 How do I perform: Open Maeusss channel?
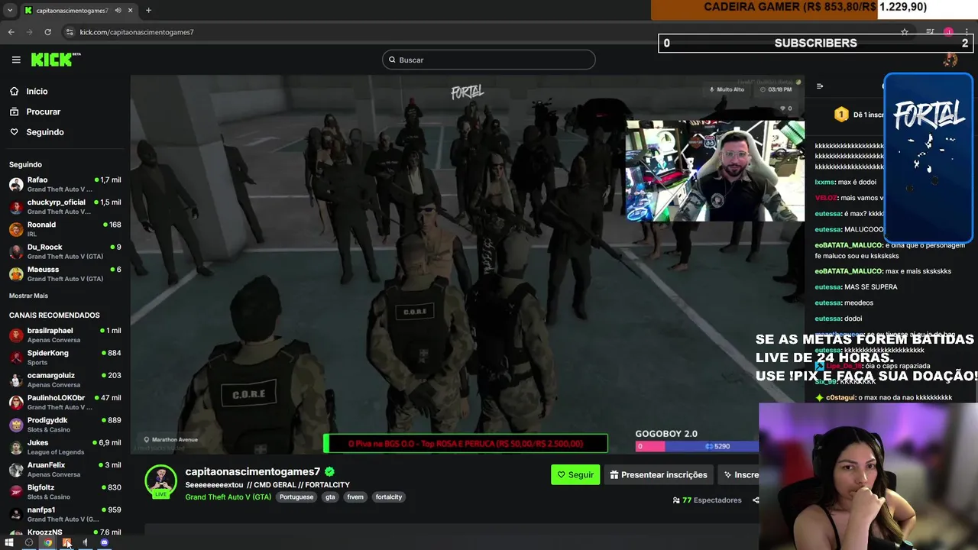tap(65, 274)
